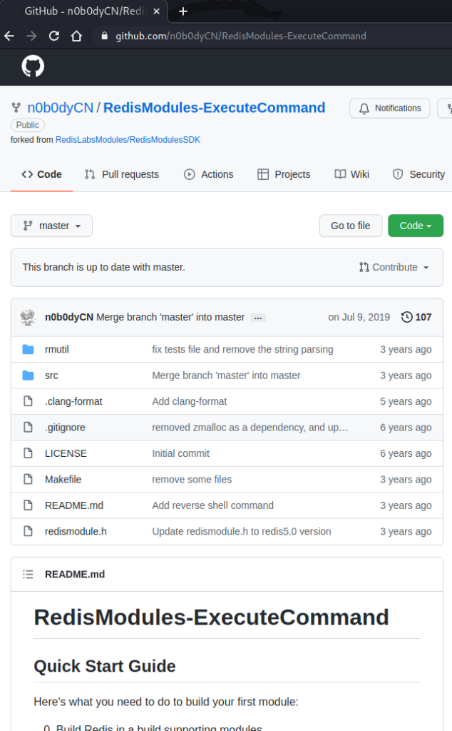Open 'Add clang-format' commit message
Viewport: 452px width, 731px height.
(x=190, y=401)
